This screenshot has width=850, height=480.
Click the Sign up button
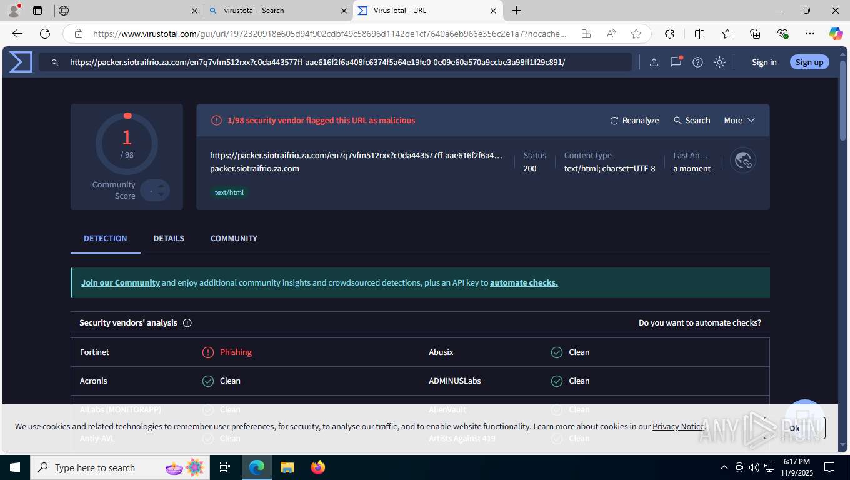[809, 62]
